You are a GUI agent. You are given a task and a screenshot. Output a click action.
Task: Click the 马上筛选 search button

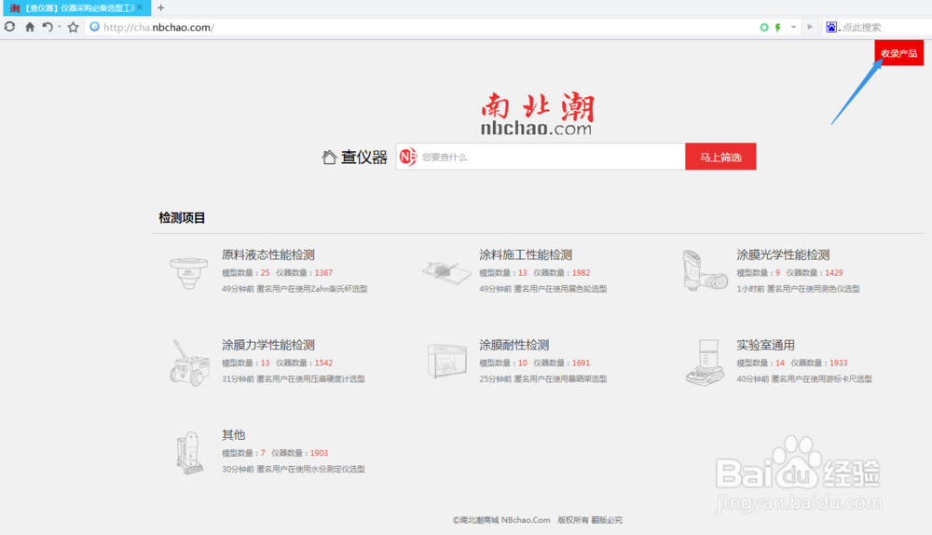coord(720,157)
